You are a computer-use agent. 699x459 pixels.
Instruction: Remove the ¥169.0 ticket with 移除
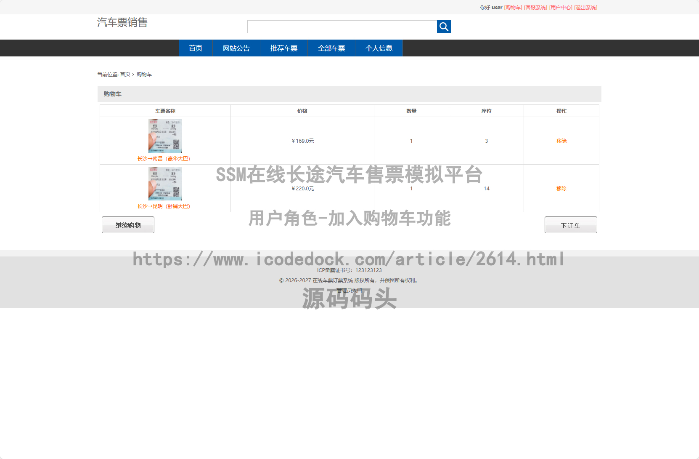tap(561, 141)
